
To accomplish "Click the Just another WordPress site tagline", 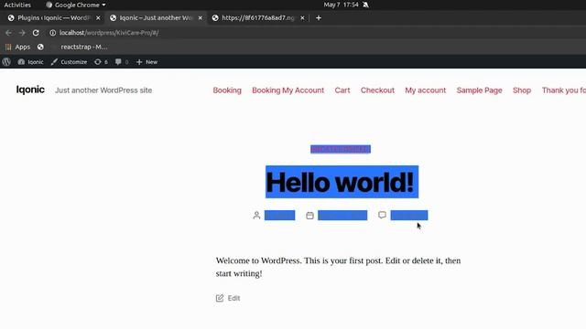I will click(x=103, y=90).
